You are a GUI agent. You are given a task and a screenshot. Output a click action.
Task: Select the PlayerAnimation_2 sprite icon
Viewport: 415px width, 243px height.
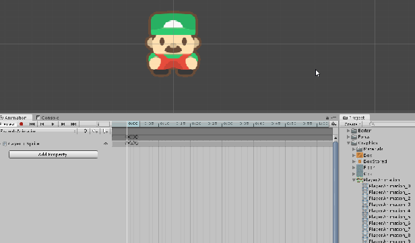365,199
